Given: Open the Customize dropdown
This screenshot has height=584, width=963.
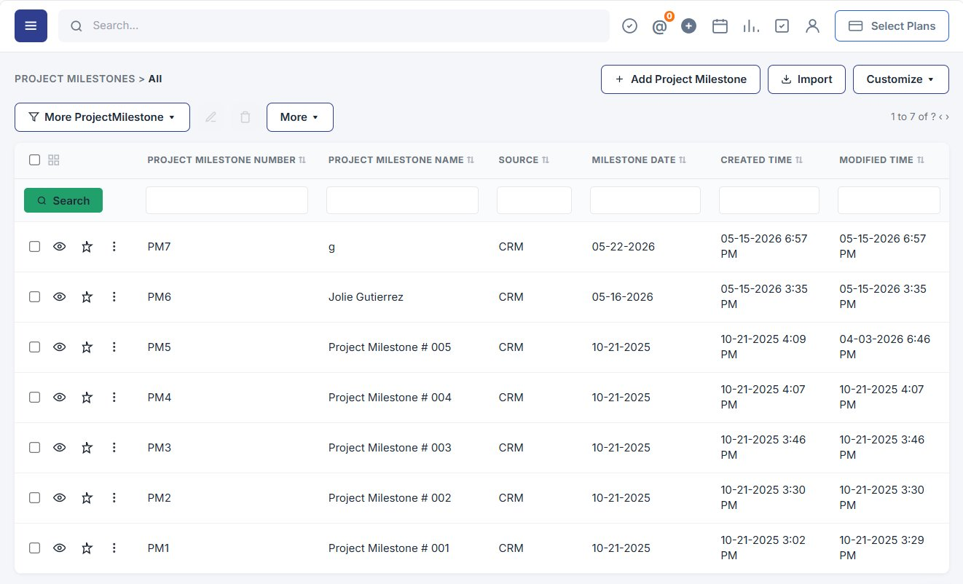Looking at the screenshot, I should 901,79.
